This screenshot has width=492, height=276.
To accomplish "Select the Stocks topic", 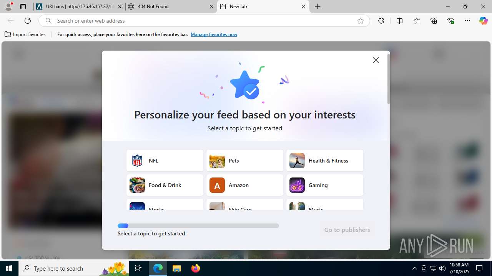I will [x=165, y=204].
